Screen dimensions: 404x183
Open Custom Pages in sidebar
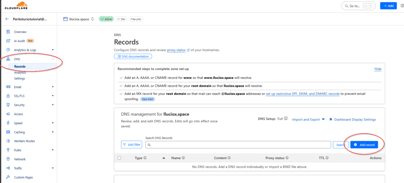tap(24, 177)
